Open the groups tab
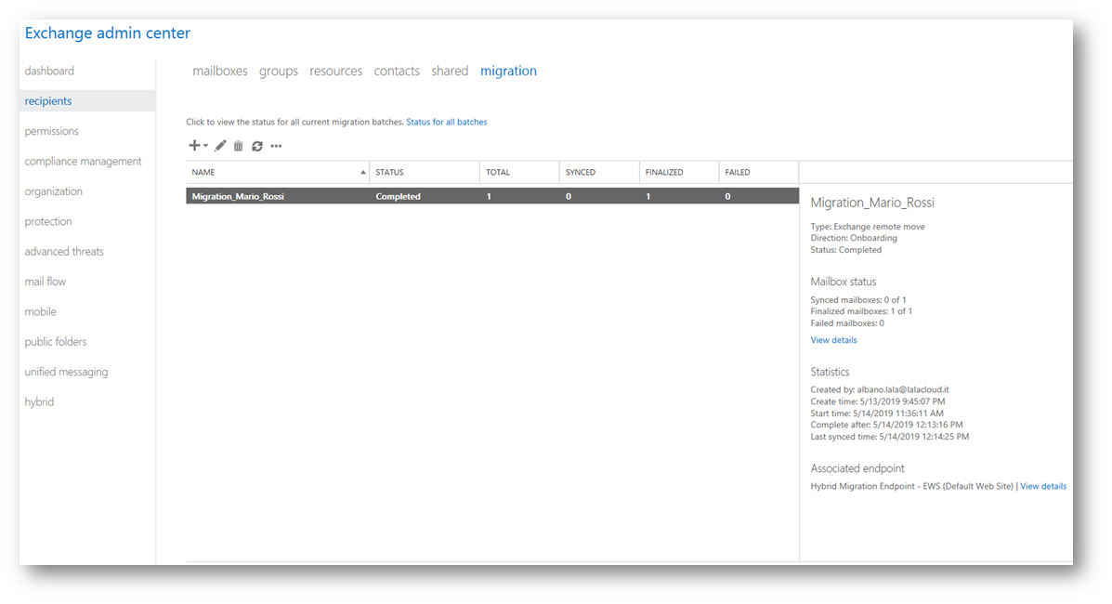The width and height of the screenshot is (1112, 604). 279,72
